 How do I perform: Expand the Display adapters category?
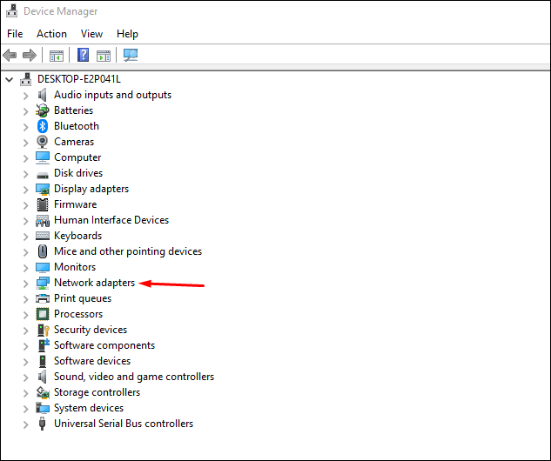tap(26, 189)
